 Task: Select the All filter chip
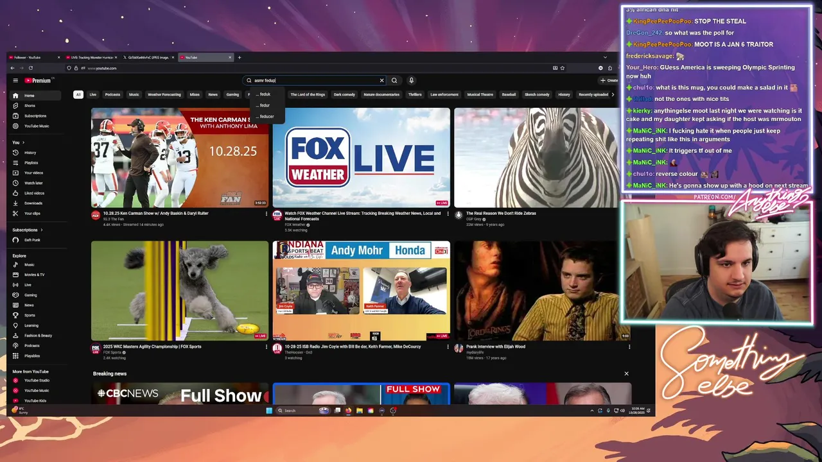[78, 94]
